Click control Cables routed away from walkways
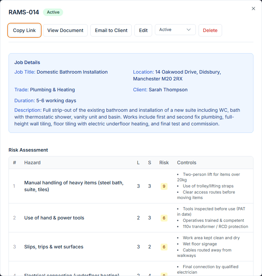Screen dimensions: 262x276 tap(204, 252)
